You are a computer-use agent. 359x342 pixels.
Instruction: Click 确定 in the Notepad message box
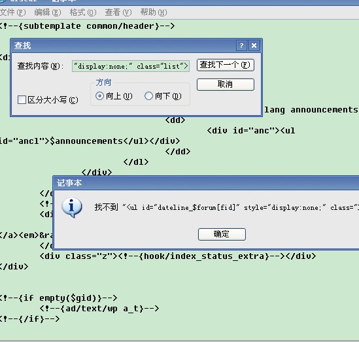coord(222,234)
